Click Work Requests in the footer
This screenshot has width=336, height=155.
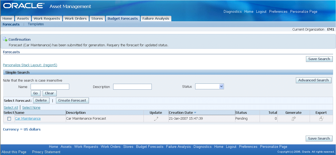tap(86, 147)
